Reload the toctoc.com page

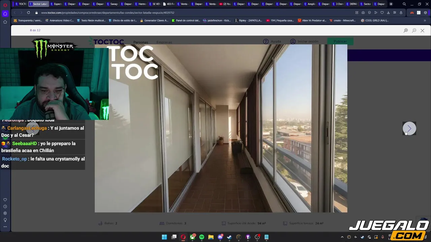tap(28, 12)
